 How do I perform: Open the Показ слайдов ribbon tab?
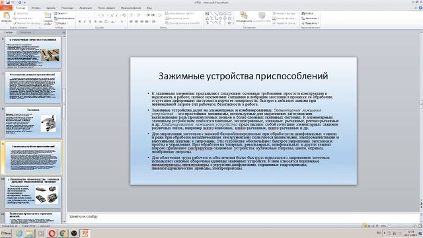tap(106, 8)
